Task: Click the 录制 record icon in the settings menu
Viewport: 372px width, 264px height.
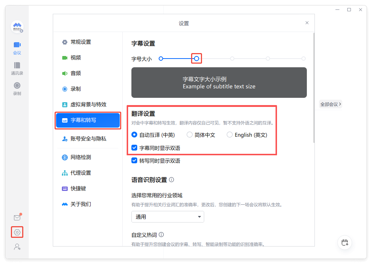Action: (64, 89)
